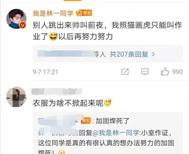
Task: Click the 加固焊死了 reply text
Action: [x=112, y=121]
